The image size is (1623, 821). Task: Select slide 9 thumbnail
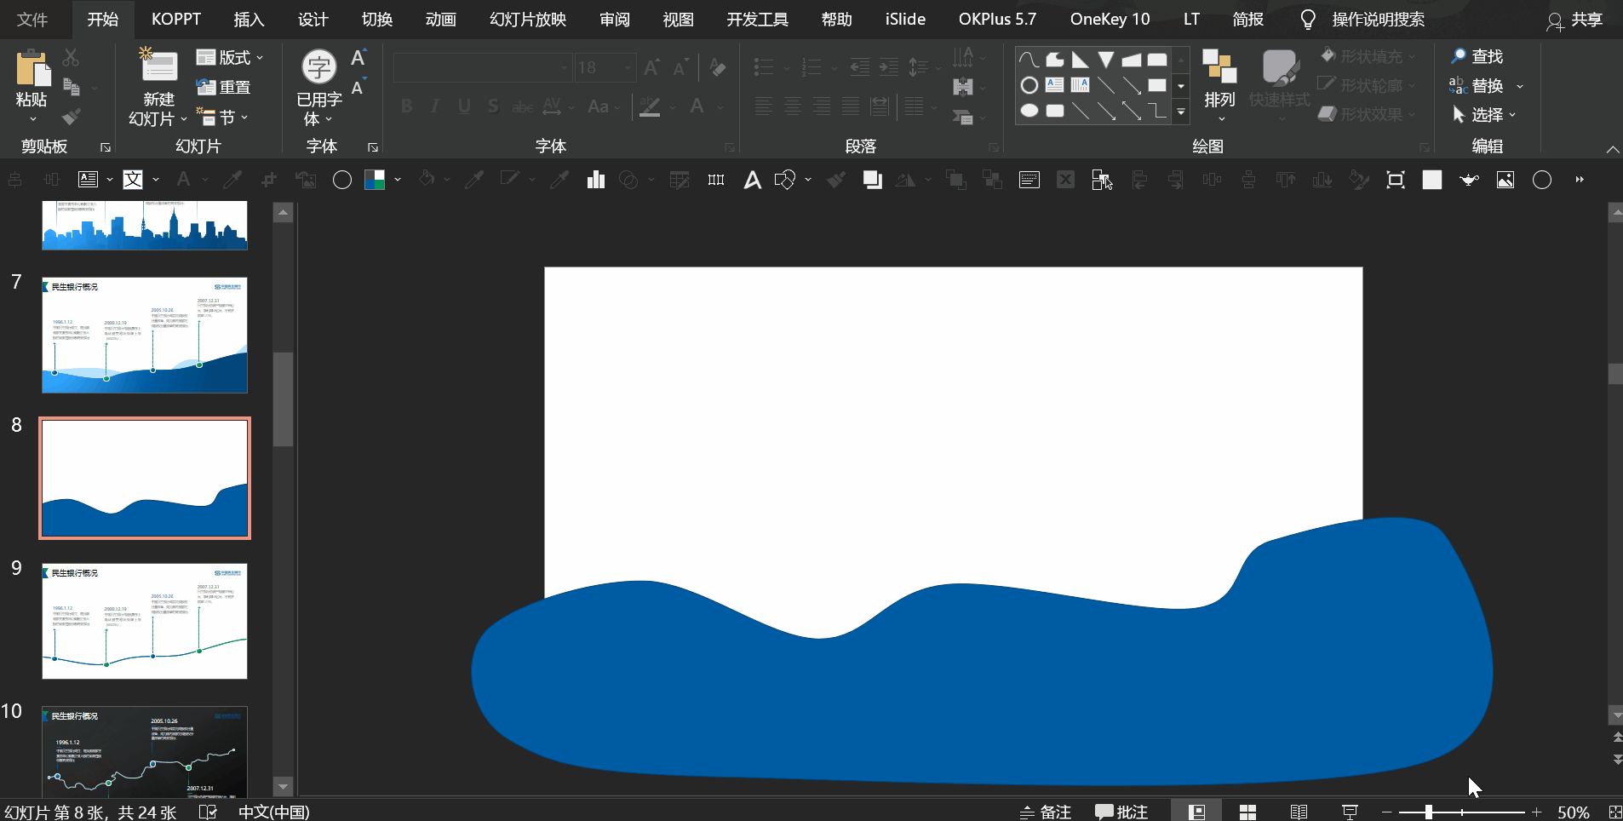tap(145, 621)
